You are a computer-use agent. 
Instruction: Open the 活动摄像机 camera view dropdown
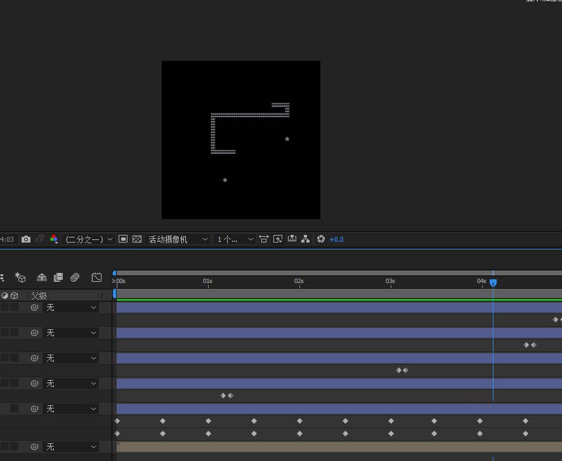177,239
